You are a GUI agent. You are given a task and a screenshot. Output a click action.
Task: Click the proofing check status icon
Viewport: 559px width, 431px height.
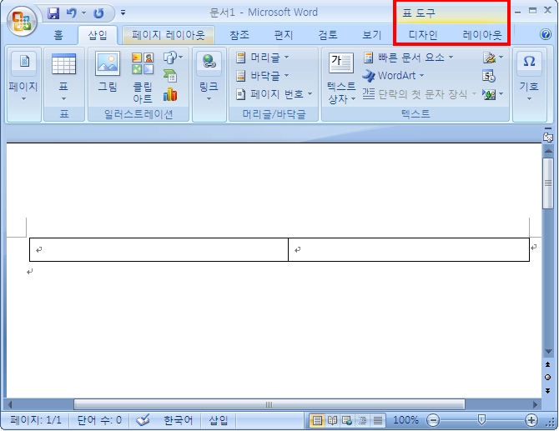coord(143,420)
